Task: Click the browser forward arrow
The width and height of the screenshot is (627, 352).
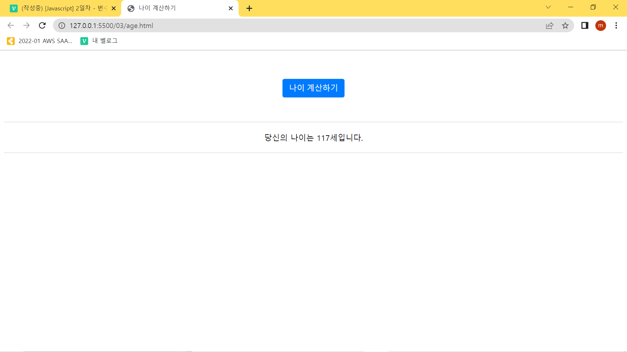Action: pos(26,25)
